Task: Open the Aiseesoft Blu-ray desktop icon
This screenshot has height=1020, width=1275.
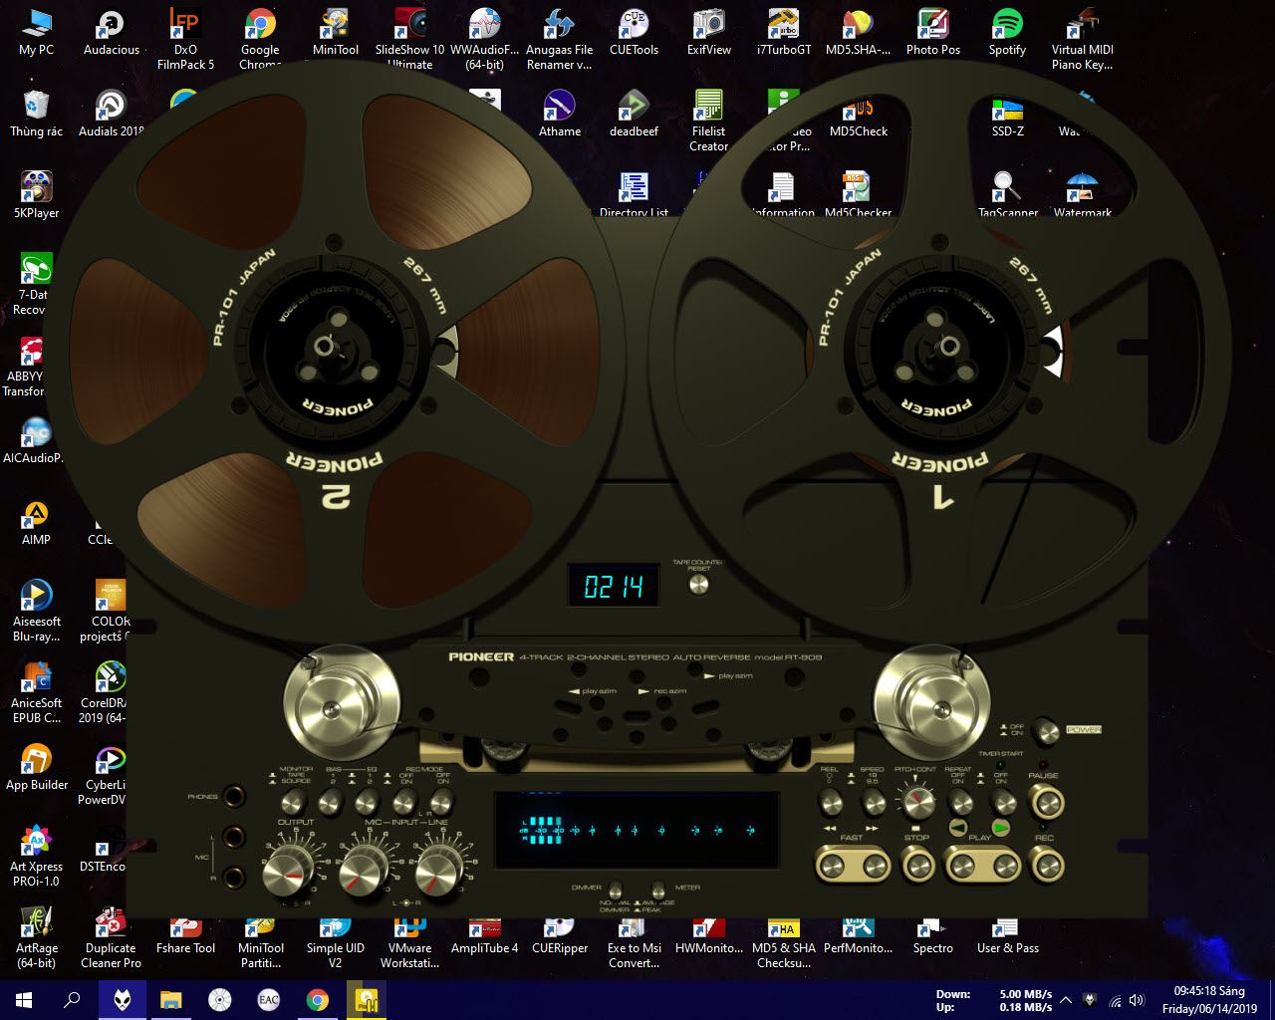Action: [x=37, y=612]
